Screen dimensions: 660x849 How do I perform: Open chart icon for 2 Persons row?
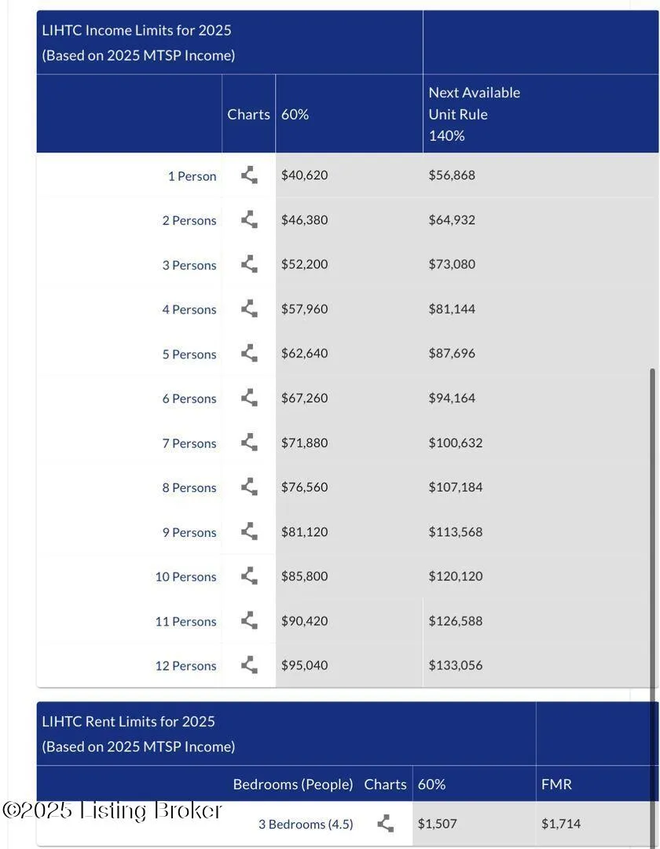249,220
